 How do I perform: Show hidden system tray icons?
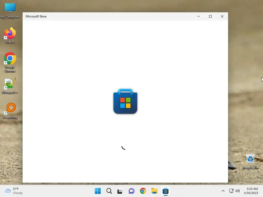223,191
